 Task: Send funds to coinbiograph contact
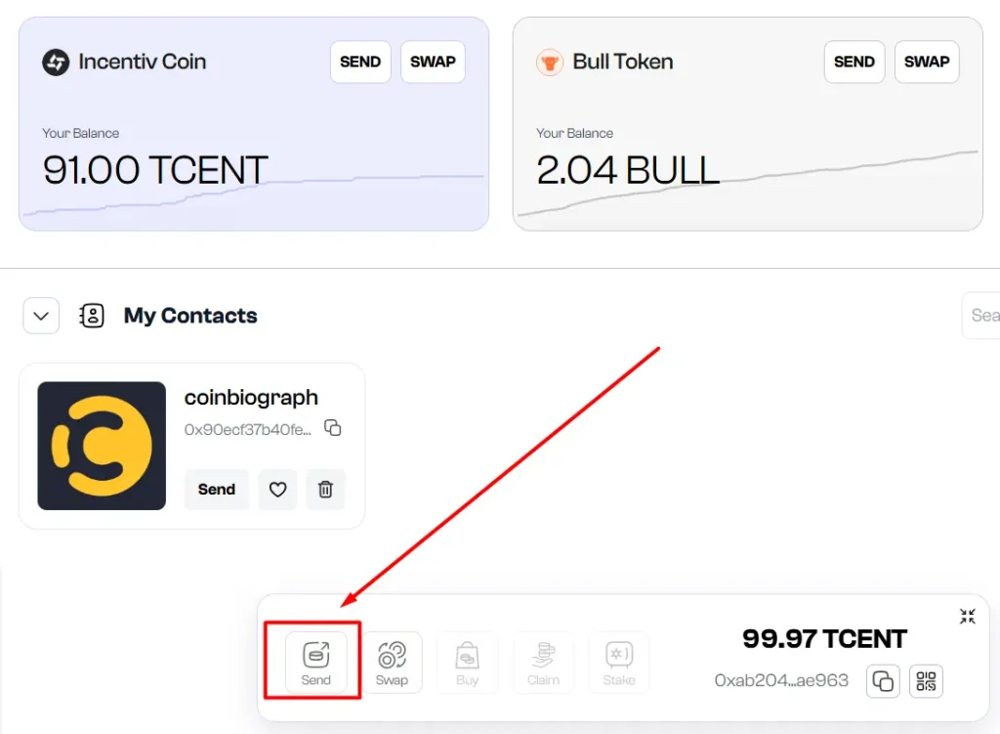[216, 490]
